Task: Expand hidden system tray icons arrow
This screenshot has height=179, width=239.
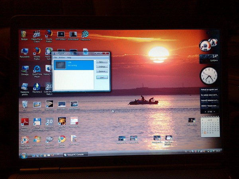Action: pos(190,152)
